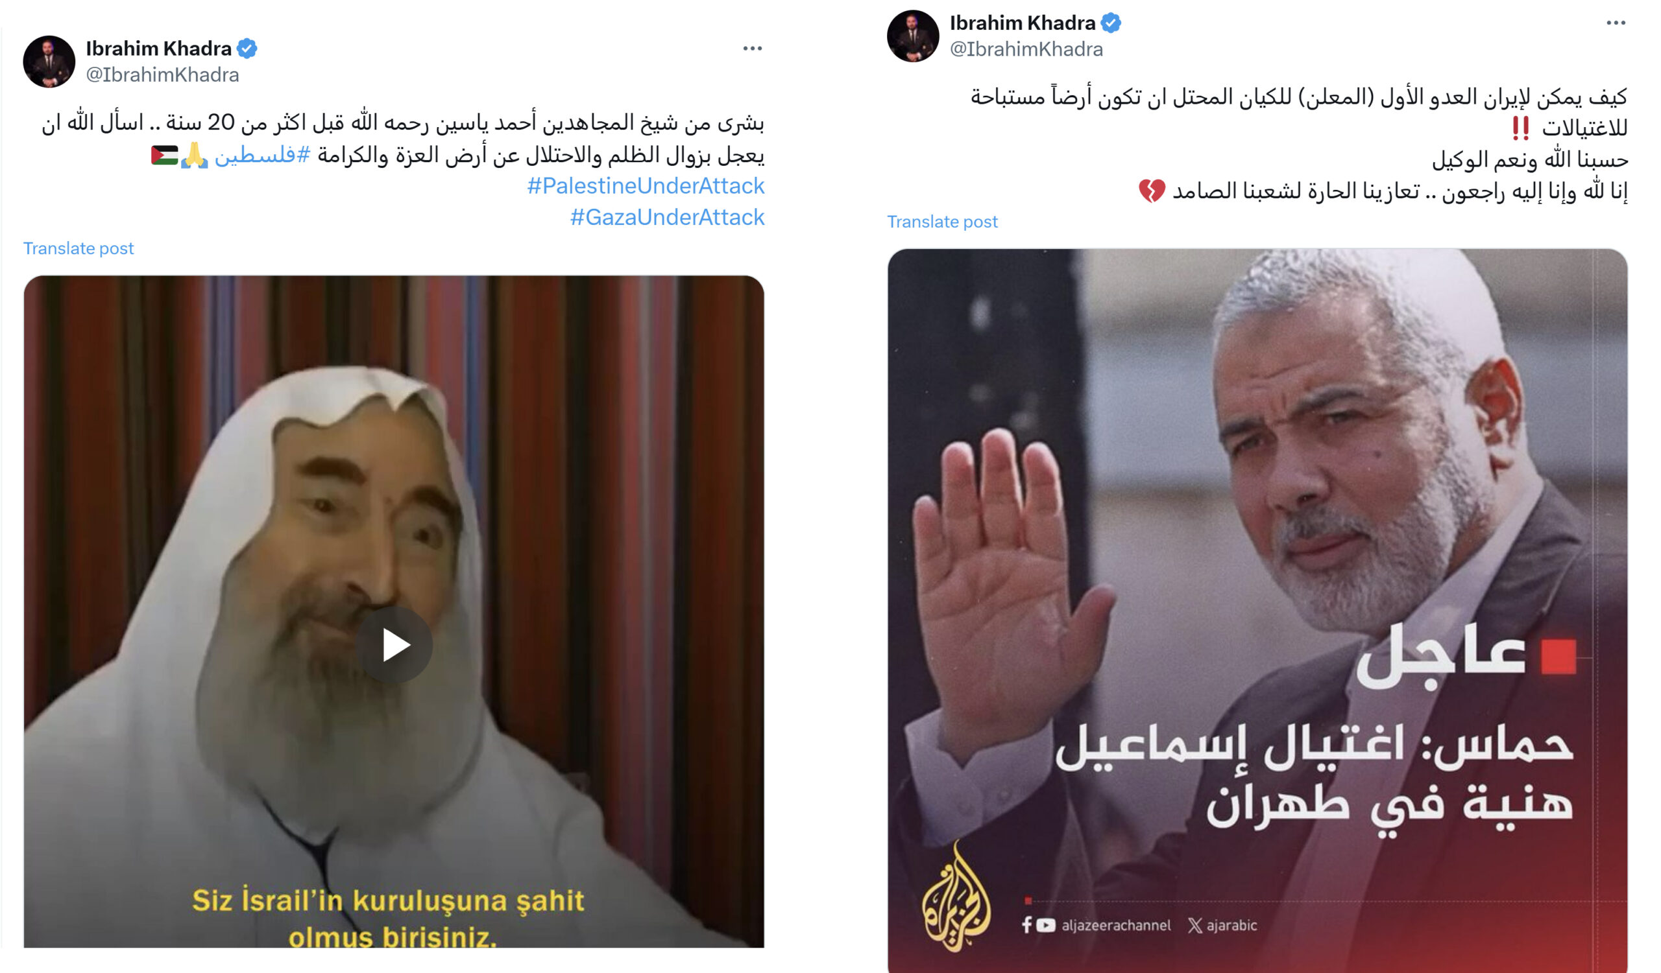Click the Ibrahim Khadra name on the left post

(x=158, y=49)
